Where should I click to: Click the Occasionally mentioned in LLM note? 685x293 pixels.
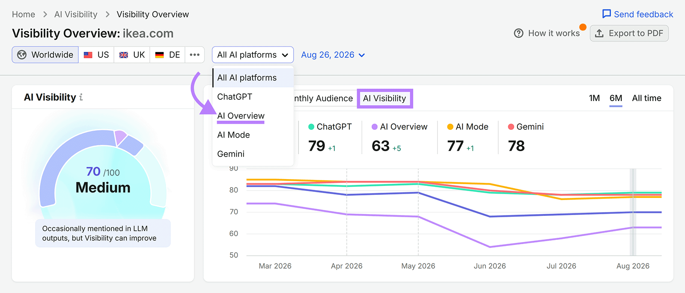(103, 233)
